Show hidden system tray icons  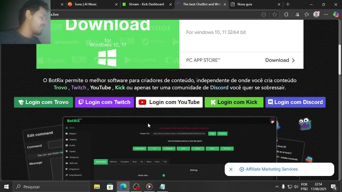coord(277,187)
